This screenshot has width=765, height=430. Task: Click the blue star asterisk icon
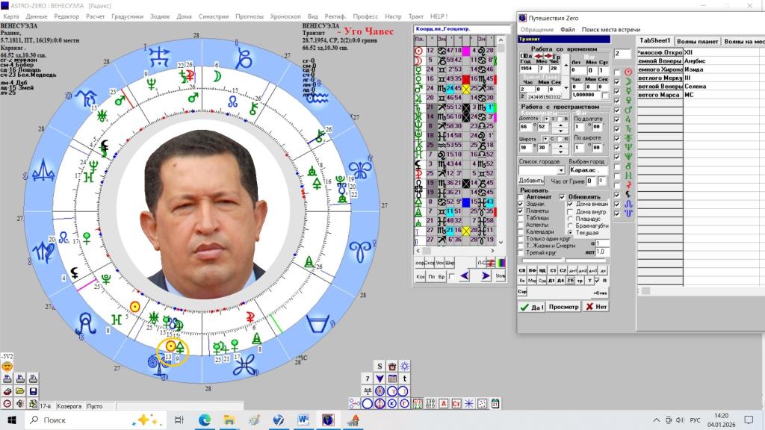coord(468,403)
